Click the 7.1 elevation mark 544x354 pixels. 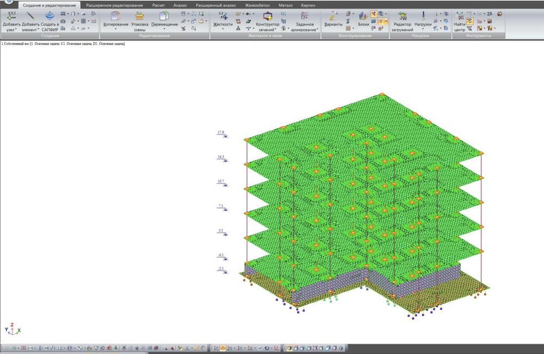pos(221,207)
